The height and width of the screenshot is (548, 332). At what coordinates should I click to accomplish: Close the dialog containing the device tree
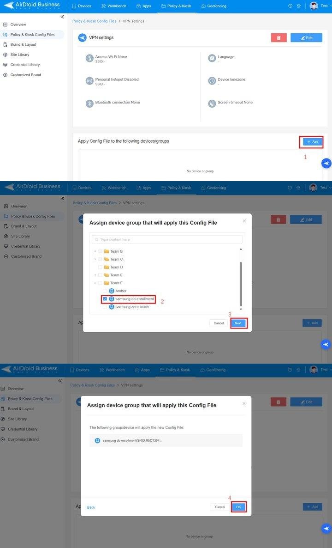click(x=244, y=221)
